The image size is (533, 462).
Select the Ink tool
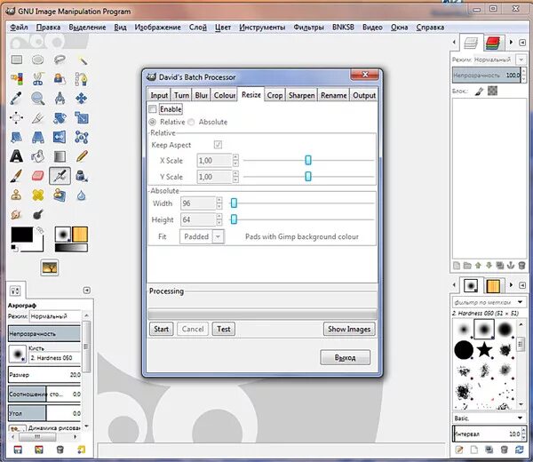tap(82, 176)
